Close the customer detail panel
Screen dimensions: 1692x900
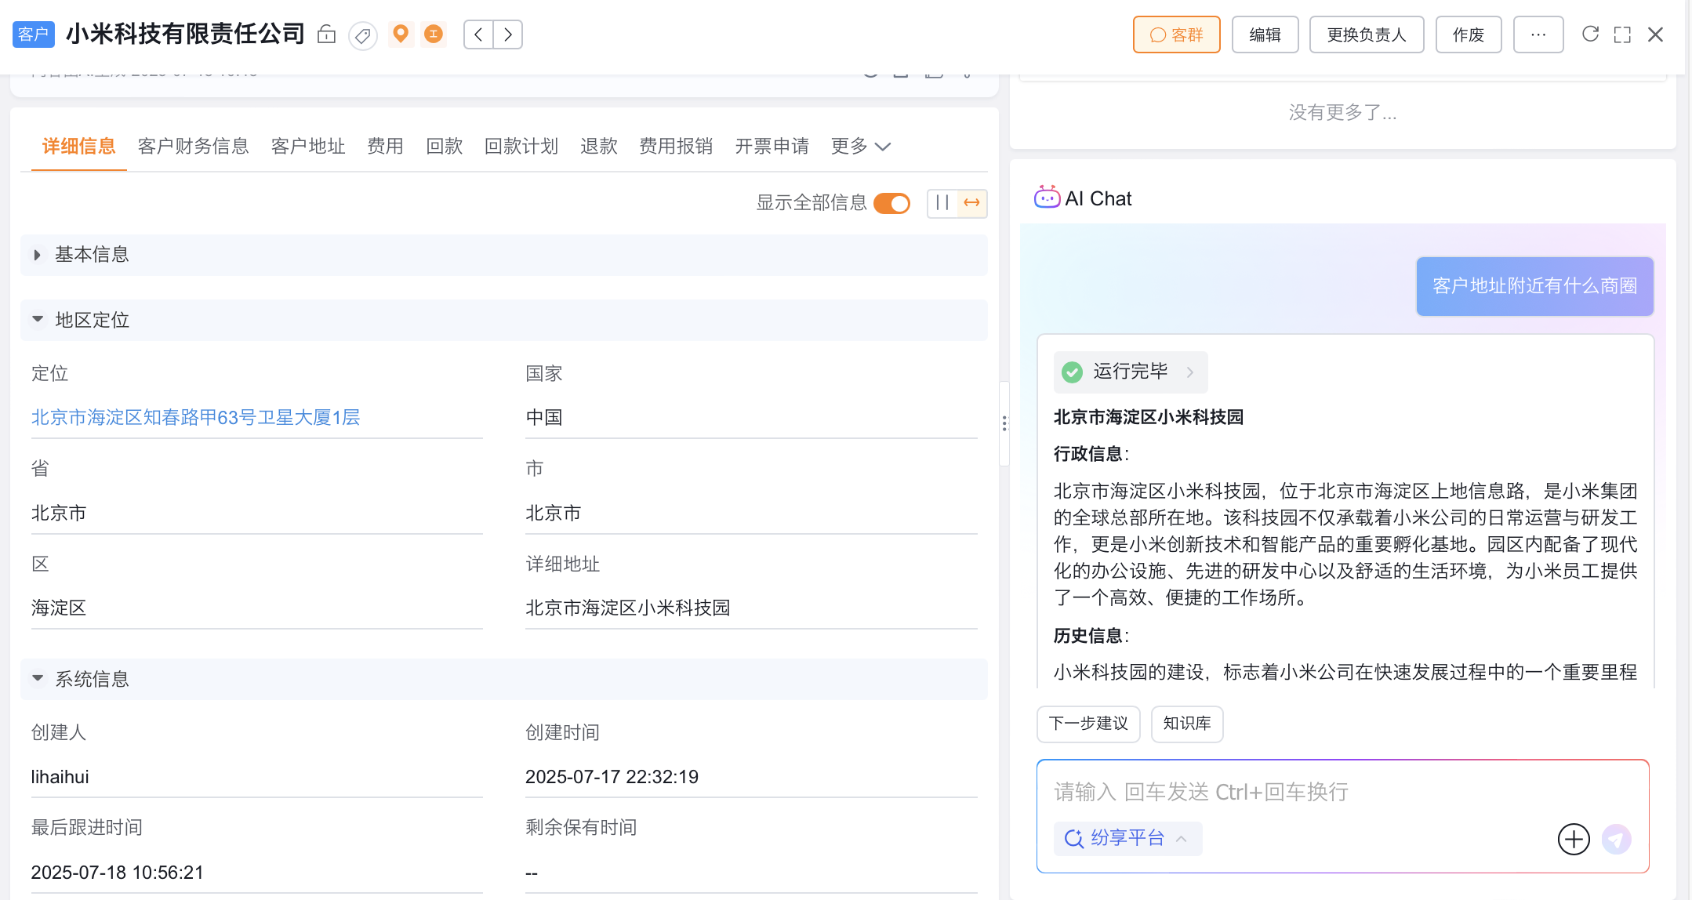coord(1655,34)
